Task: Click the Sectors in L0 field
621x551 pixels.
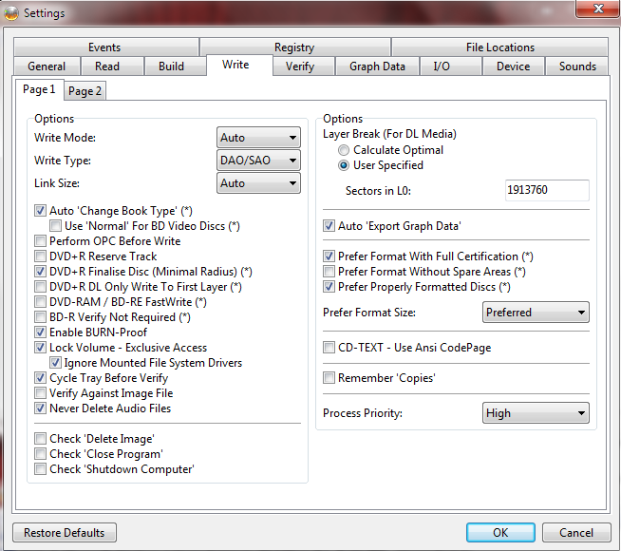Action: click(x=547, y=191)
